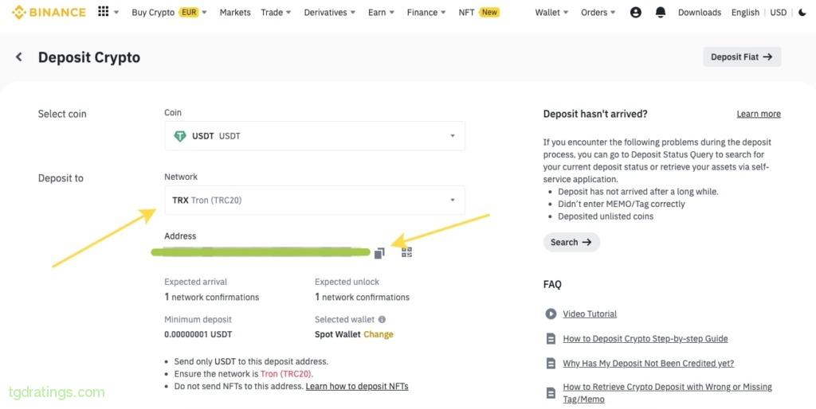This screenshot has width=816, height=409.
Task: Click the New badge beside NFT
Action: [489, 12]
